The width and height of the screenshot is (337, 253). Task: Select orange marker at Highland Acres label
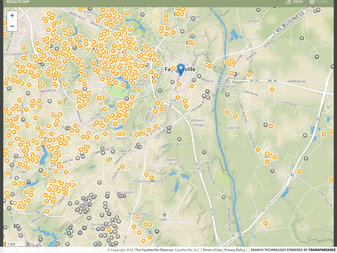point(231,73)
